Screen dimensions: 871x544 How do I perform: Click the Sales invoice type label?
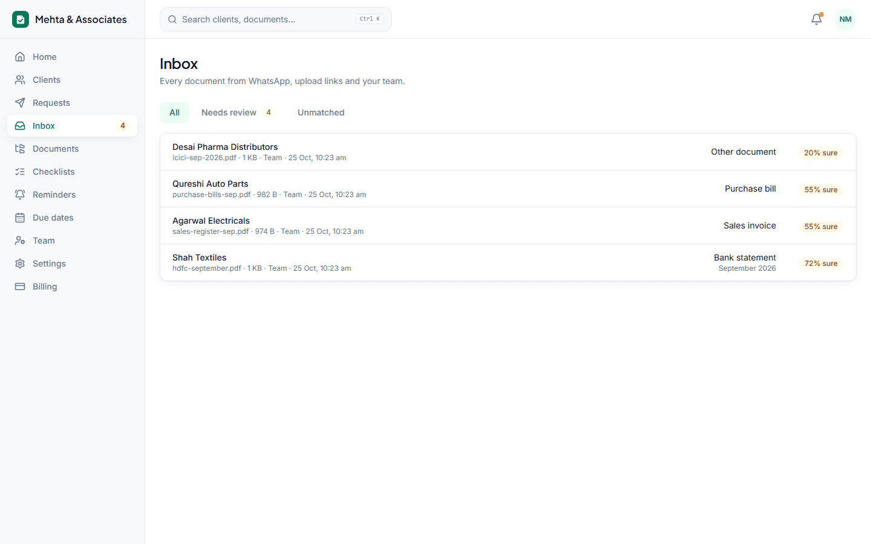[749, 225]
